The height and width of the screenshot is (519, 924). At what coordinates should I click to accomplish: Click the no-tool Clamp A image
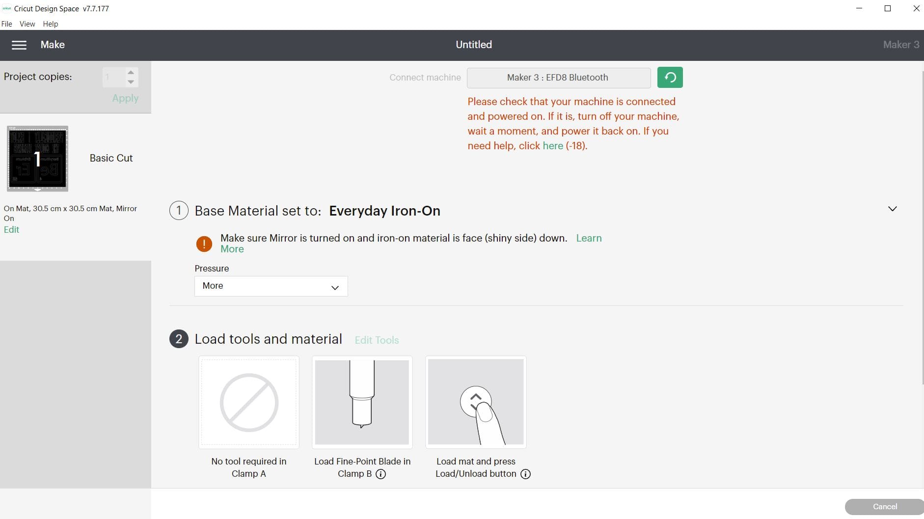pyautogui.click(x=249, y=402)
